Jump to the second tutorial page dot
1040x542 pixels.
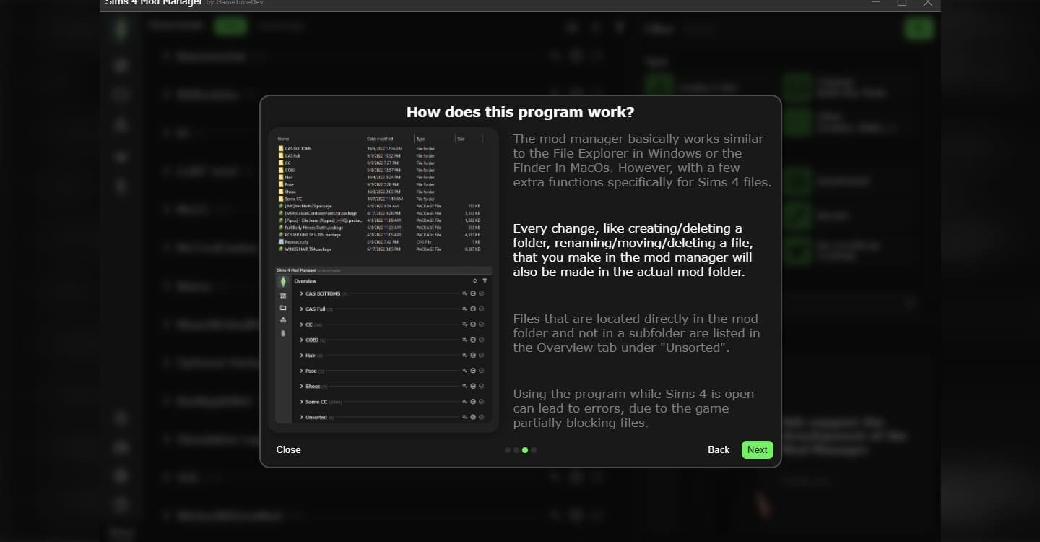(516, 450)
